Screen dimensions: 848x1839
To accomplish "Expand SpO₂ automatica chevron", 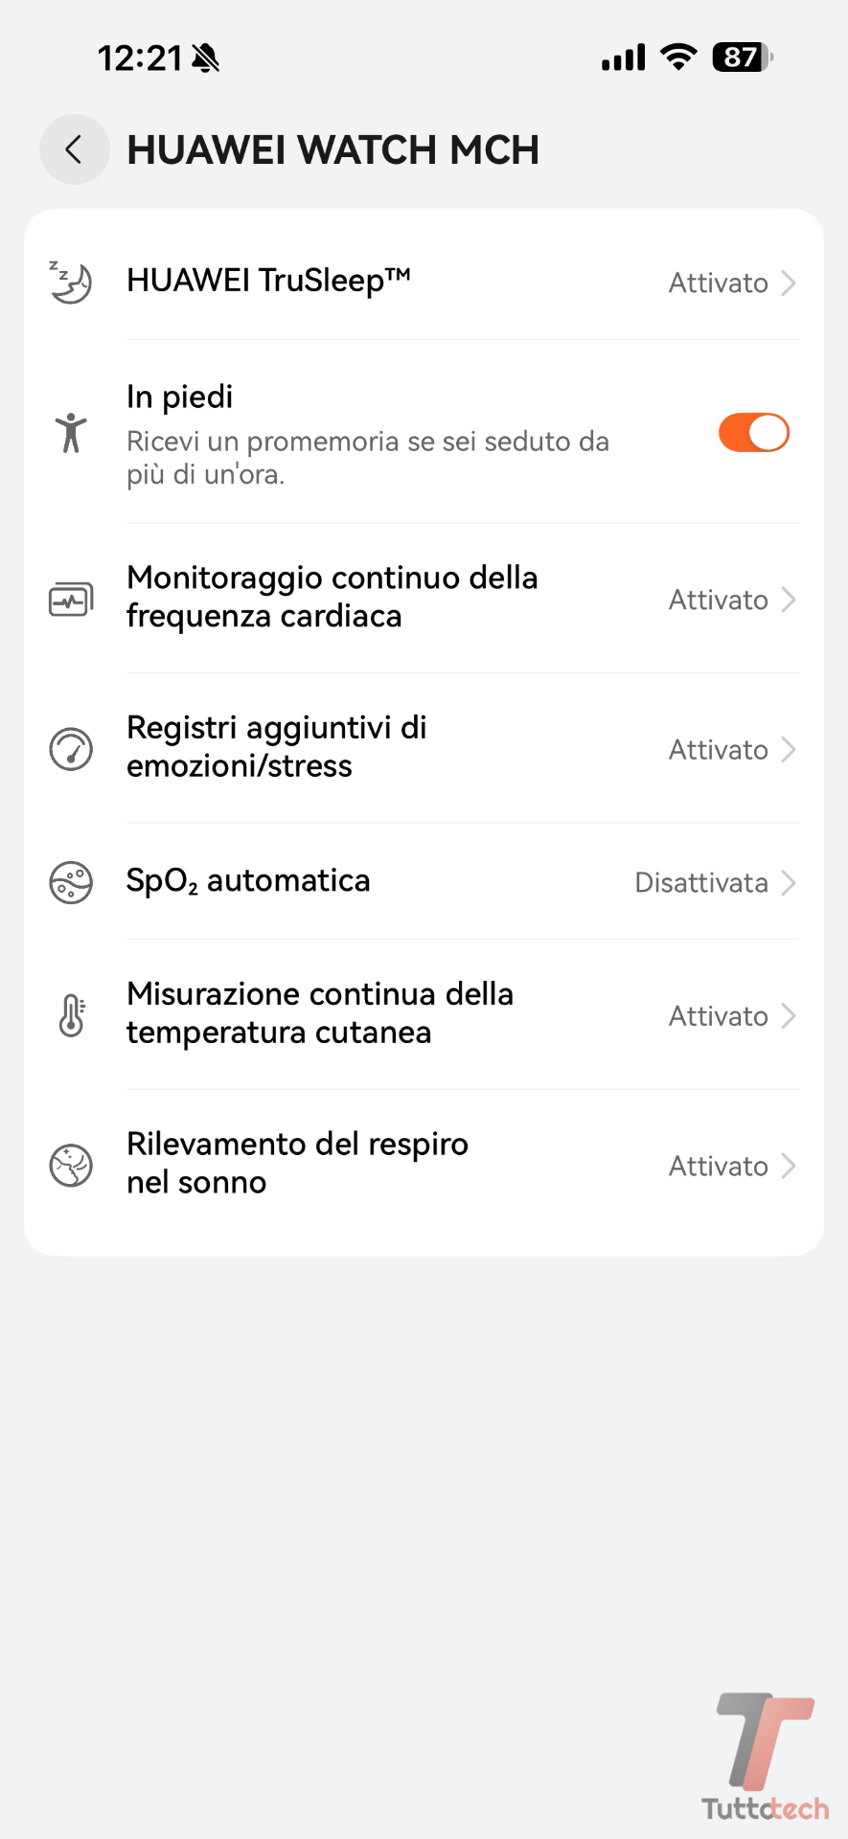I will (789, 882).
